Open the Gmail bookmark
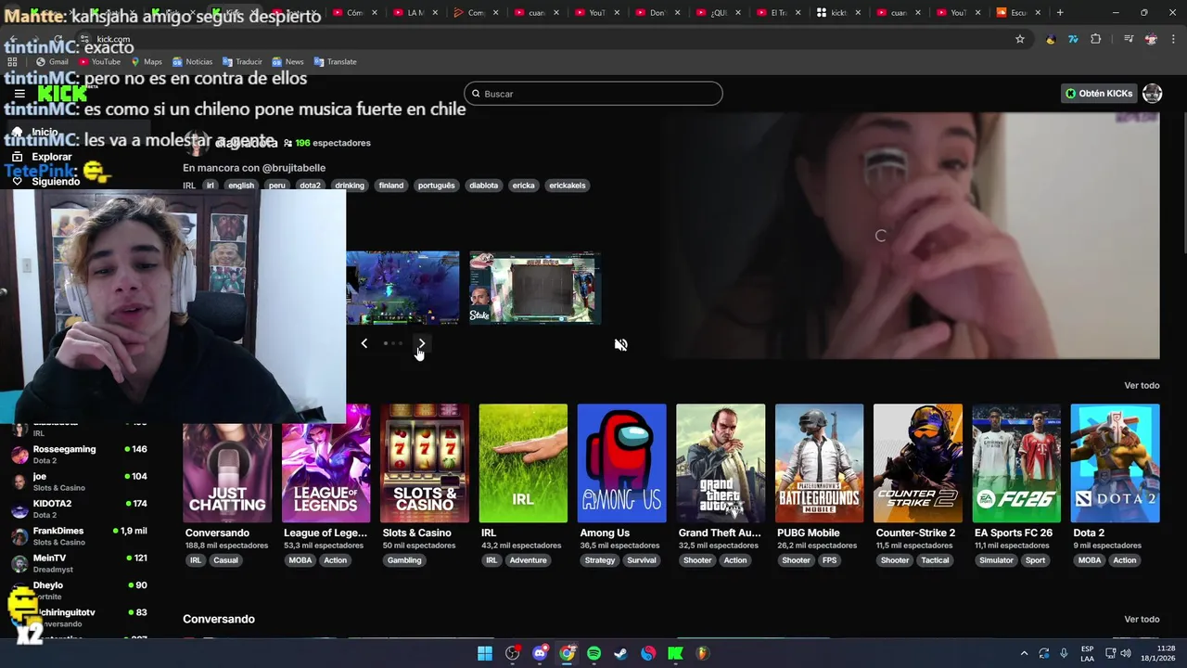 [x=52, y=61]
